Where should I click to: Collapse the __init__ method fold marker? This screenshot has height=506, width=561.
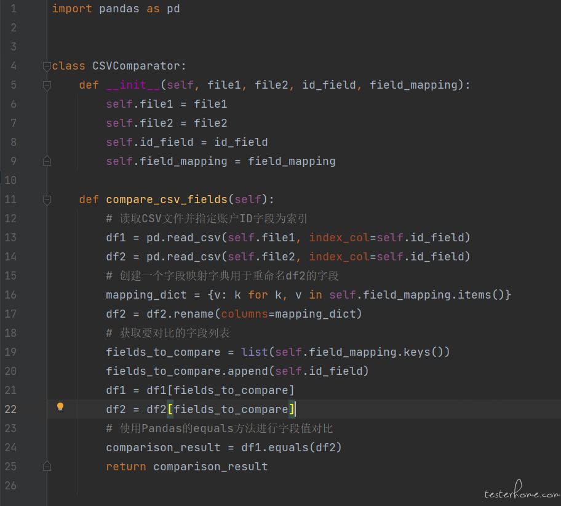coord(47,85)
